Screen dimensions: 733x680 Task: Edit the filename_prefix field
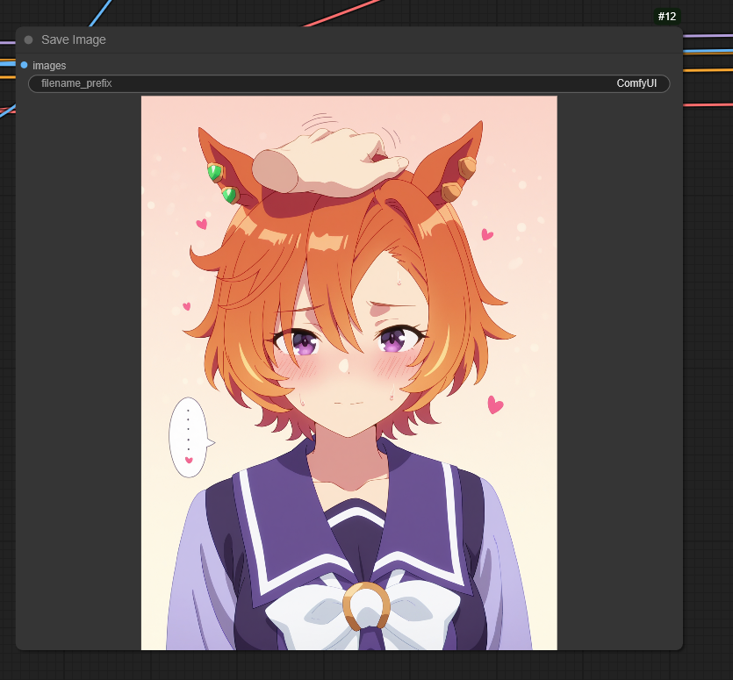[x=349, y=83]
